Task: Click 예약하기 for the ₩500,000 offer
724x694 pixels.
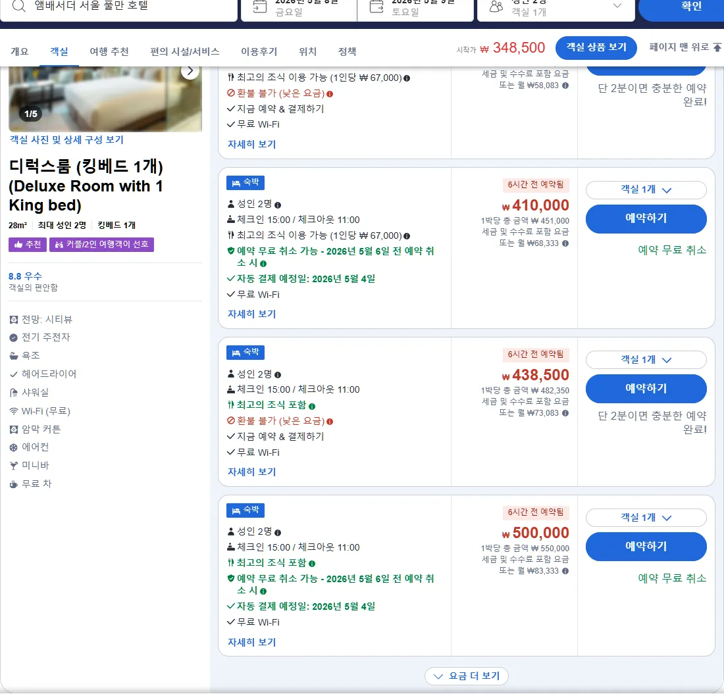Action: point(646,547)
